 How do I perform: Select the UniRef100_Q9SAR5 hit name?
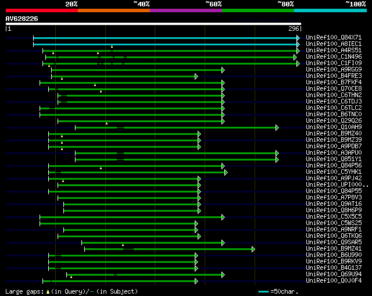point(334,242)
